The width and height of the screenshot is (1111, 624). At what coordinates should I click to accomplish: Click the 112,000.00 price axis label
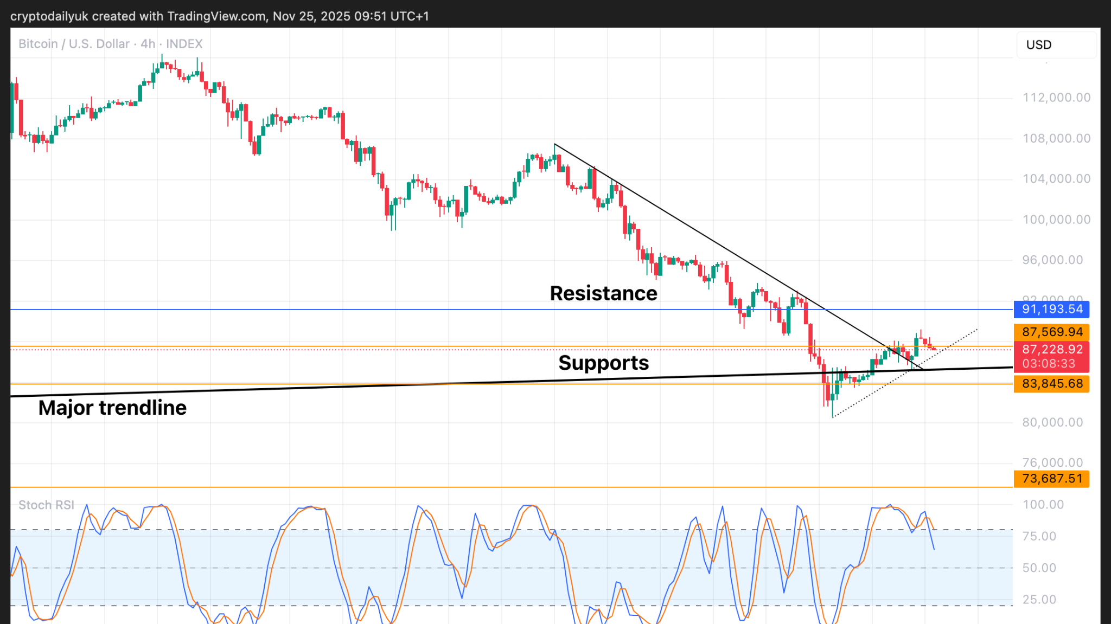1056,98
